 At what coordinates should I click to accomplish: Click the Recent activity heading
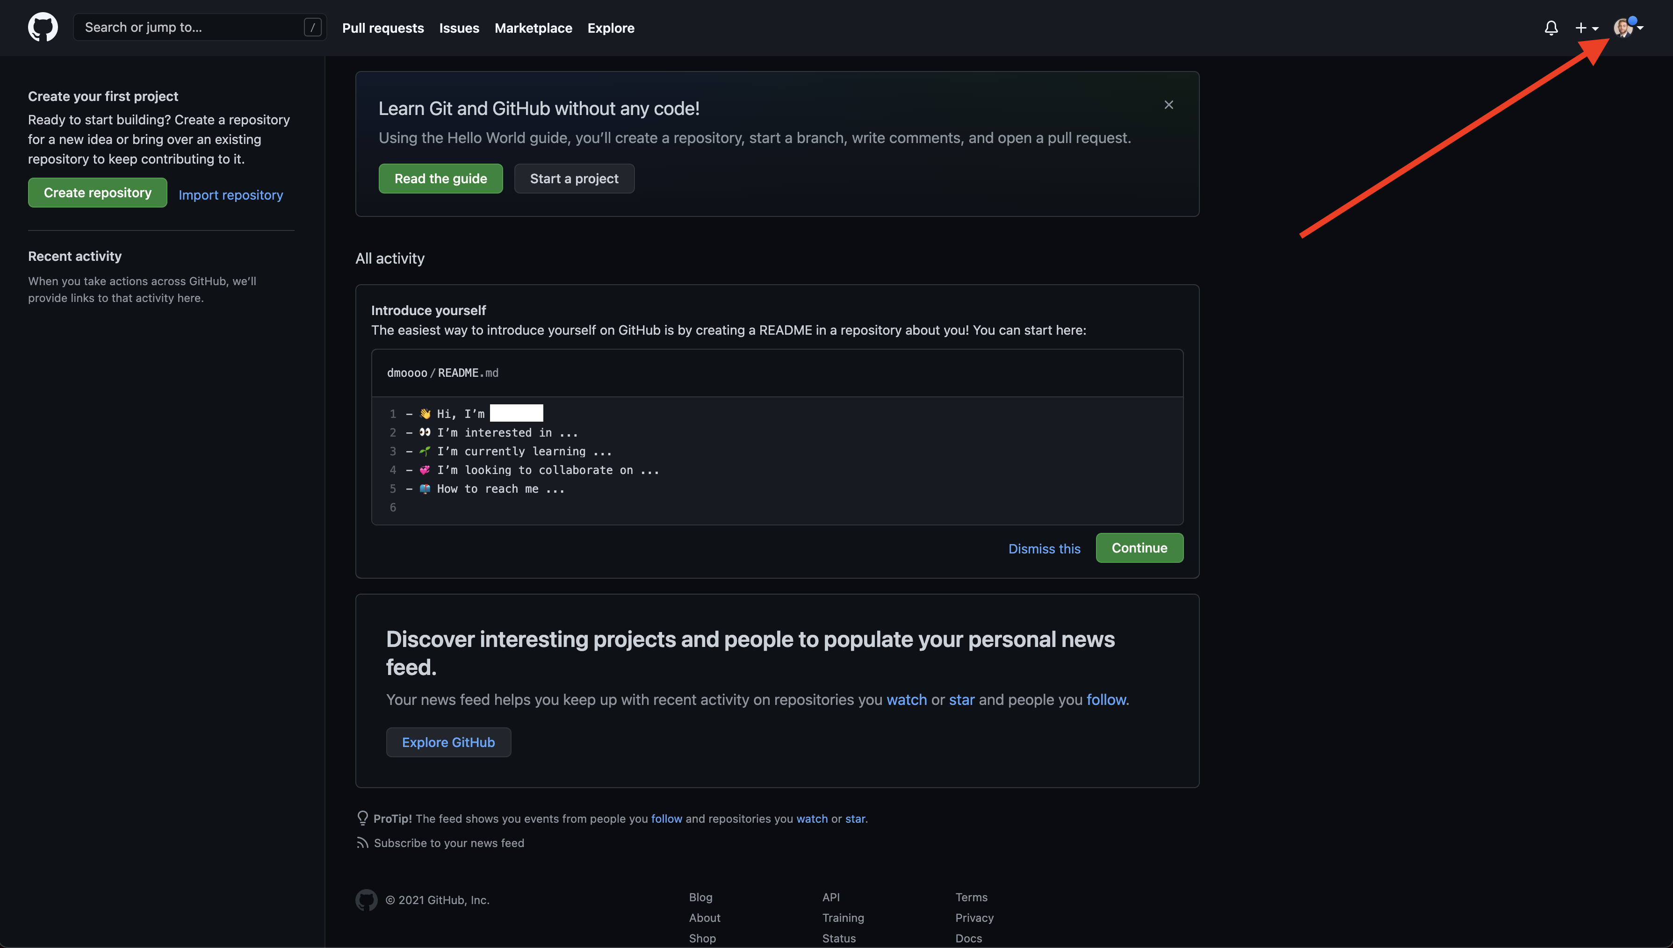(x=75, y=256)
